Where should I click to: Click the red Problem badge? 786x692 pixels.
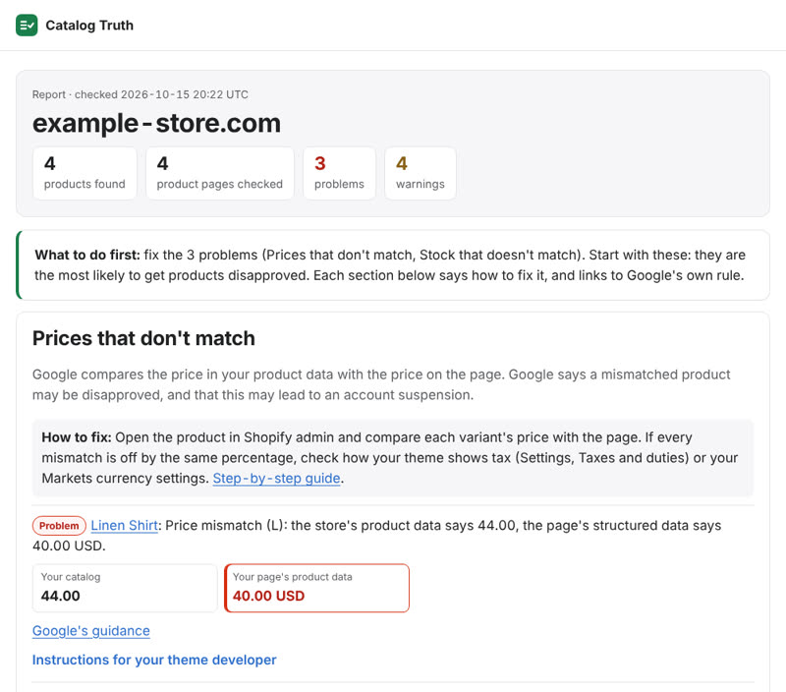coord(59,526)
